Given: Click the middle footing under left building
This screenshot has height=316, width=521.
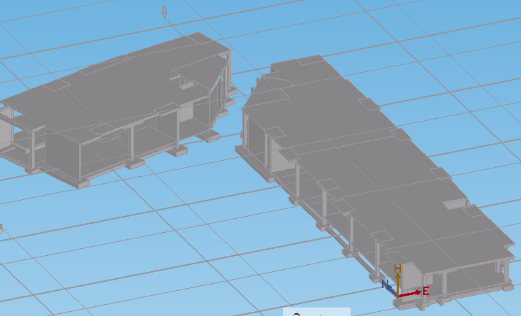Looking at the screenshot, I should [135, 163].
